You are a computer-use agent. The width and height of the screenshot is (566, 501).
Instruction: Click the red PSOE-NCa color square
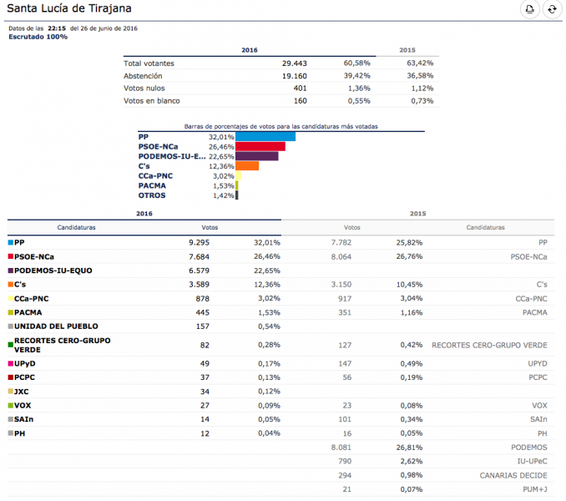tap(11, 256)
